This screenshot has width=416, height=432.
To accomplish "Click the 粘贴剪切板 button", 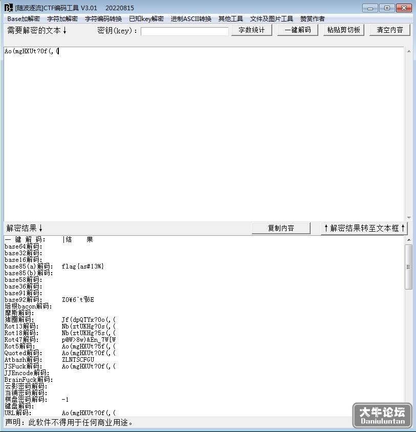I will [344, 30].
